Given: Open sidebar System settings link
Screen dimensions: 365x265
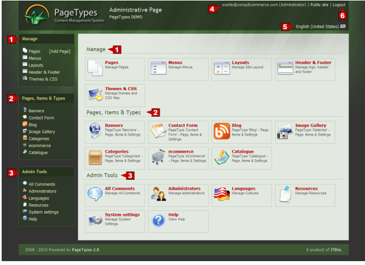Looking at the screenshot, I should point(44,212).
